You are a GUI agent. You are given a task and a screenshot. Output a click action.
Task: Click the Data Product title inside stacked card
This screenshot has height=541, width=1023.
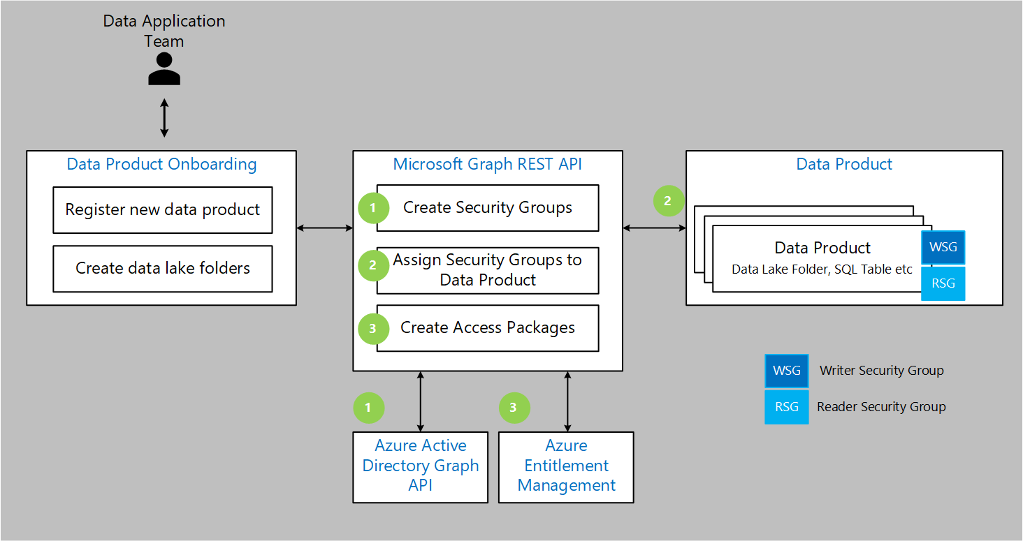(822, 248)
